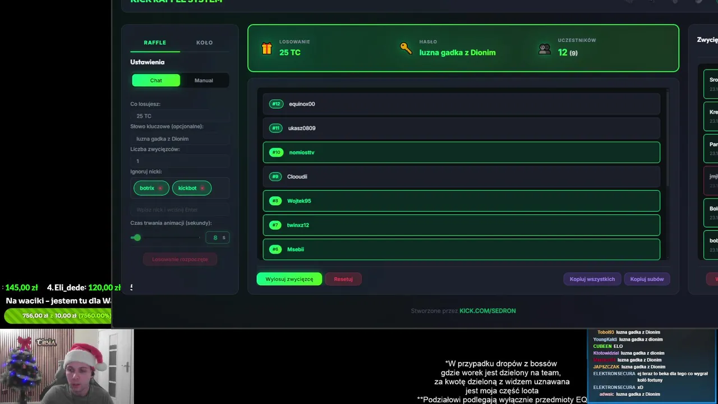Click the '25 TC' prize heading
The image size is (718, 404).
click(x=290, y=52)
